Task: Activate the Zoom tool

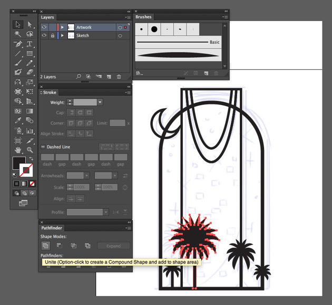Action: click(x=30, y=150)
